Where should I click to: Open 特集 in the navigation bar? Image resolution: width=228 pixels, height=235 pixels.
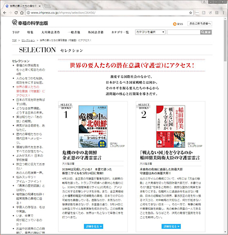(x=30, y=33)
